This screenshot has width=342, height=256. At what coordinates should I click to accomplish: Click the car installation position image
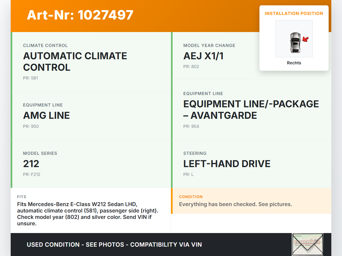tap(294, 39)
